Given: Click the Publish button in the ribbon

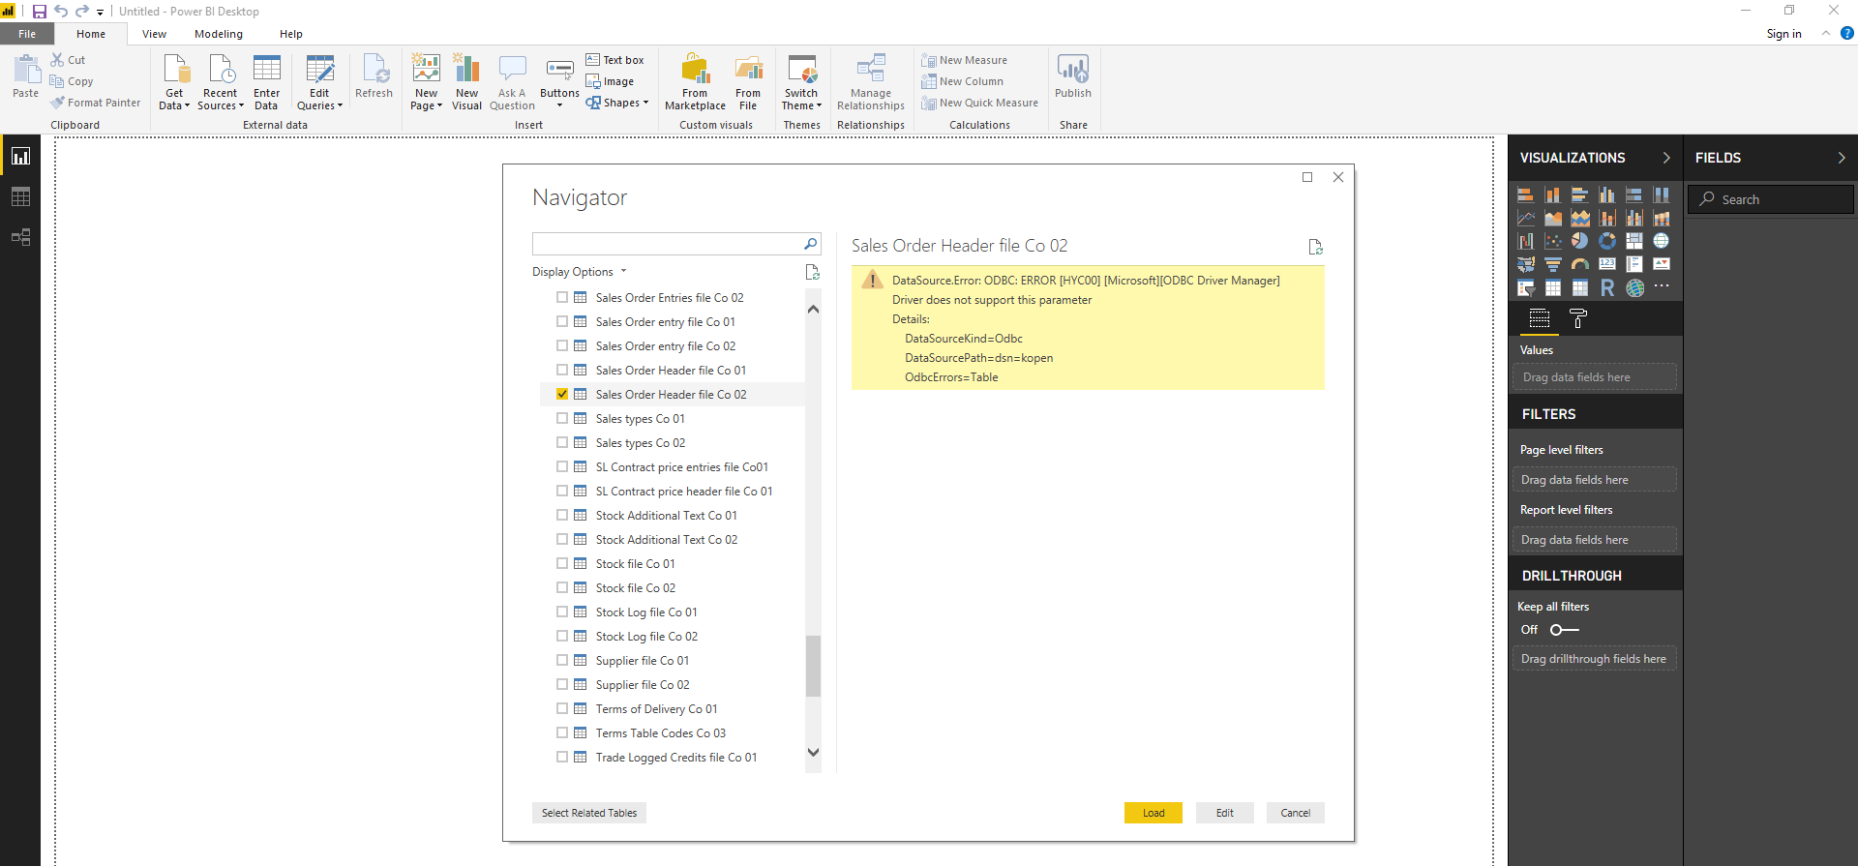Looking at the screenshot, I should coord(1072,76).
